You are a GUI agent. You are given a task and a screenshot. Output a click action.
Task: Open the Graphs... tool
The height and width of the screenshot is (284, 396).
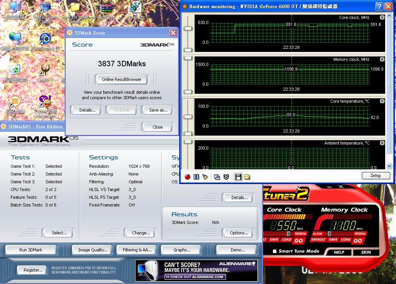tap(182, 250)
